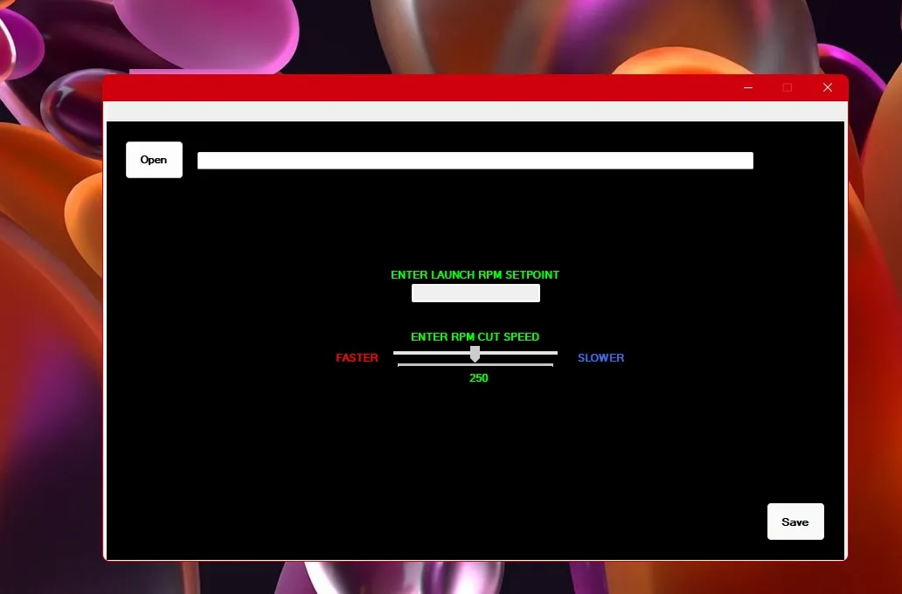Click the file path field beside Open
Viewport: 902px width, 594px height.
point(475,160)
